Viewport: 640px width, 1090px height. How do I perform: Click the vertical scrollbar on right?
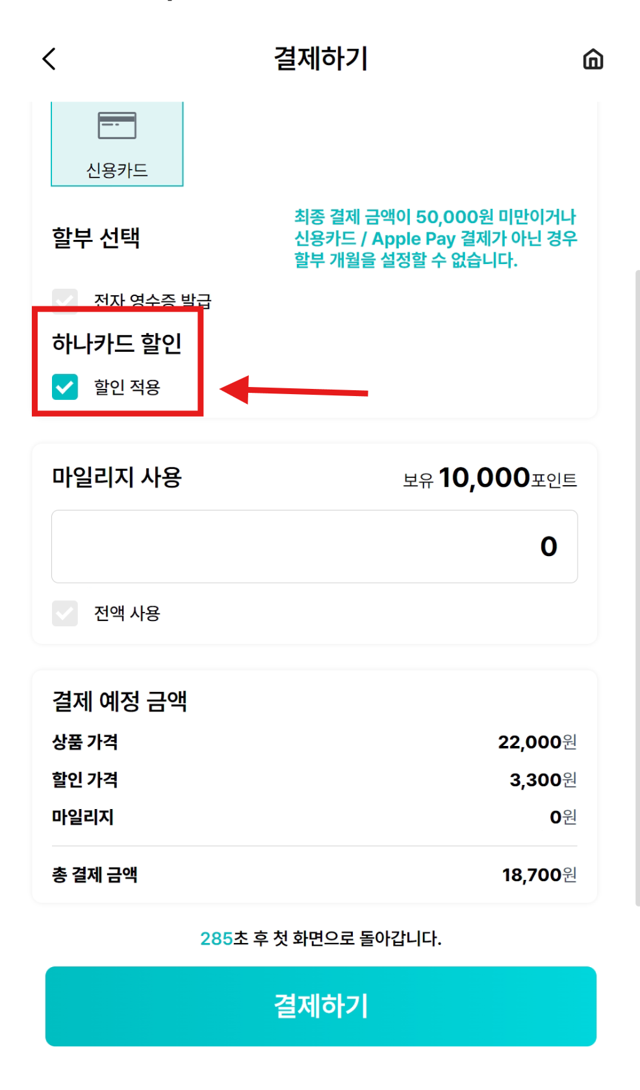coord(637,585)
